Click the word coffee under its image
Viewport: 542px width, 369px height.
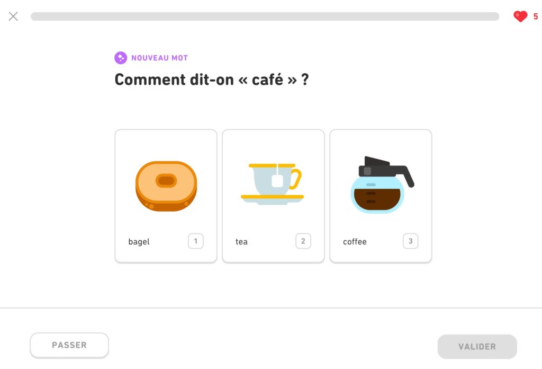click(x=355, y=241)
